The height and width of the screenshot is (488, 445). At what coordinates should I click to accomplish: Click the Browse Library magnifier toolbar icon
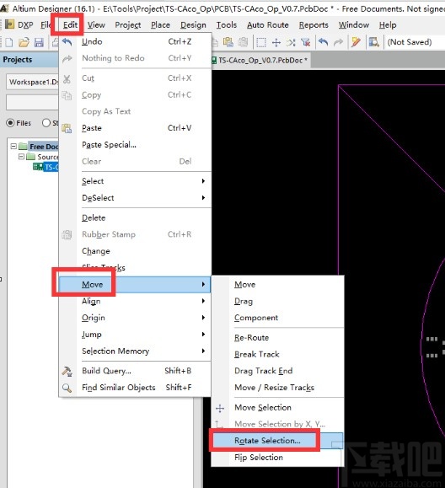click(x=373, y=42)
